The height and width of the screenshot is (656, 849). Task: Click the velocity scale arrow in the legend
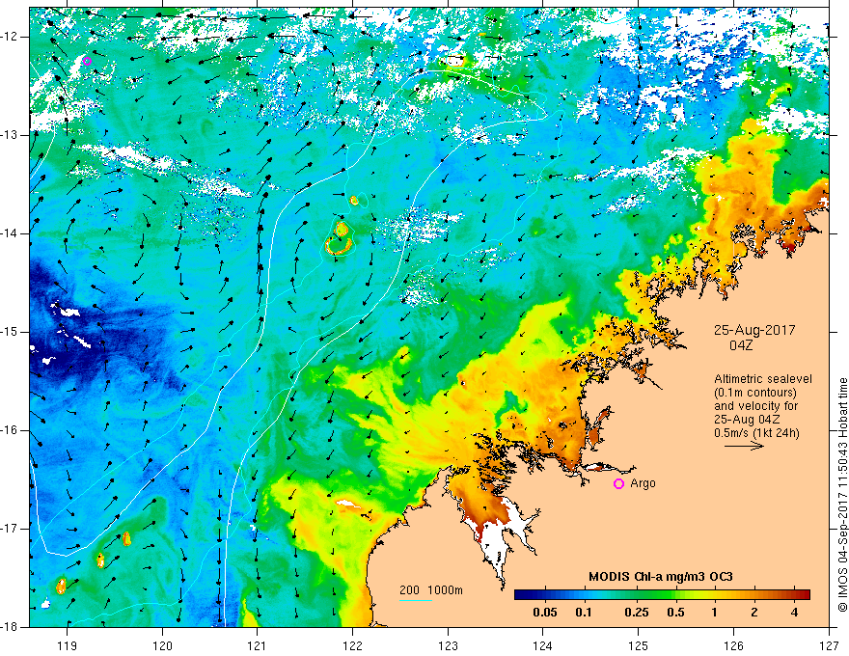[744, 446]
